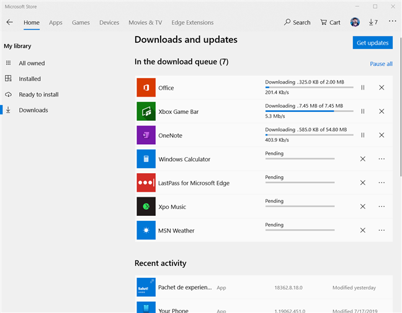
Task: Switch to the Games tab
Action: (81, 22)
